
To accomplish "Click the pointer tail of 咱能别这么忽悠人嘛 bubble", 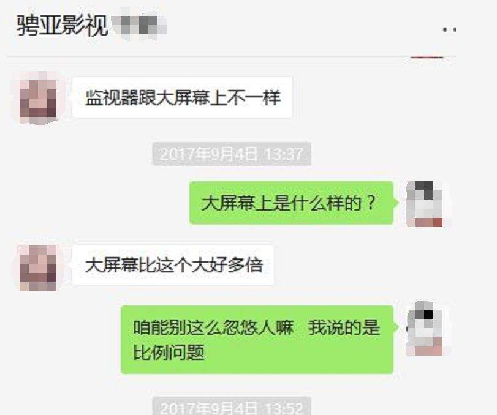I will pos(396,327).
